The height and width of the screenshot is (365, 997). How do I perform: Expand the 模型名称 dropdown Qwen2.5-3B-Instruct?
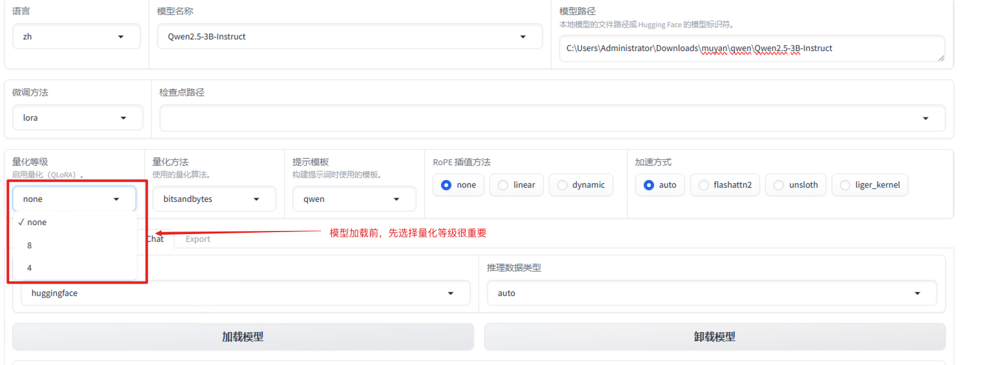349,37
